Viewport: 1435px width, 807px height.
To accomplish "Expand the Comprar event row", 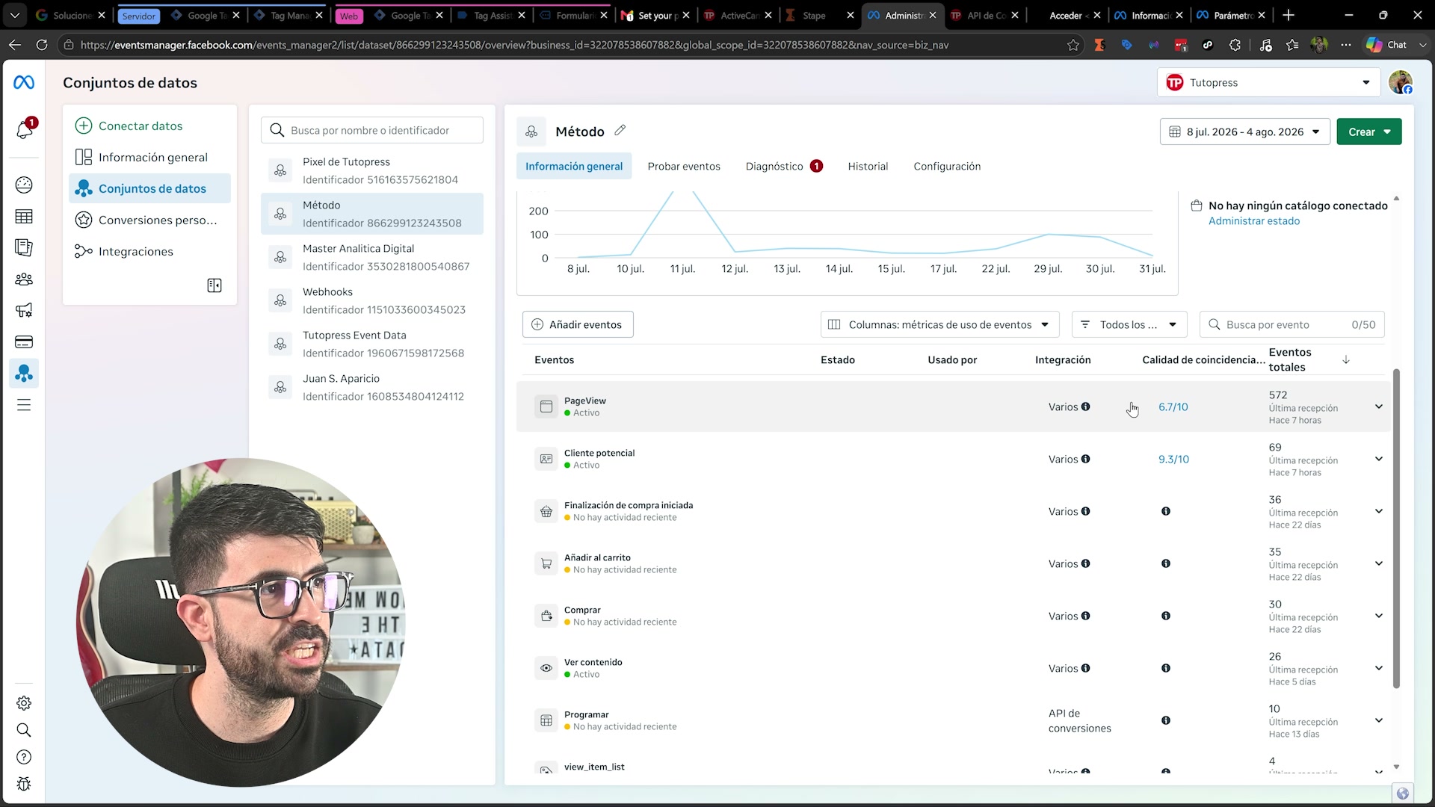I will [1379, 616].
